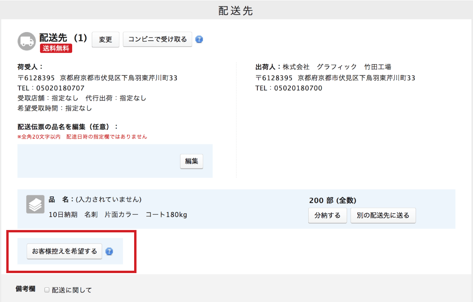Viewport: 473px width, 302px height.
Task: Click the 200 部 (全数) quantity text
Action: click(x=333, y=200)
